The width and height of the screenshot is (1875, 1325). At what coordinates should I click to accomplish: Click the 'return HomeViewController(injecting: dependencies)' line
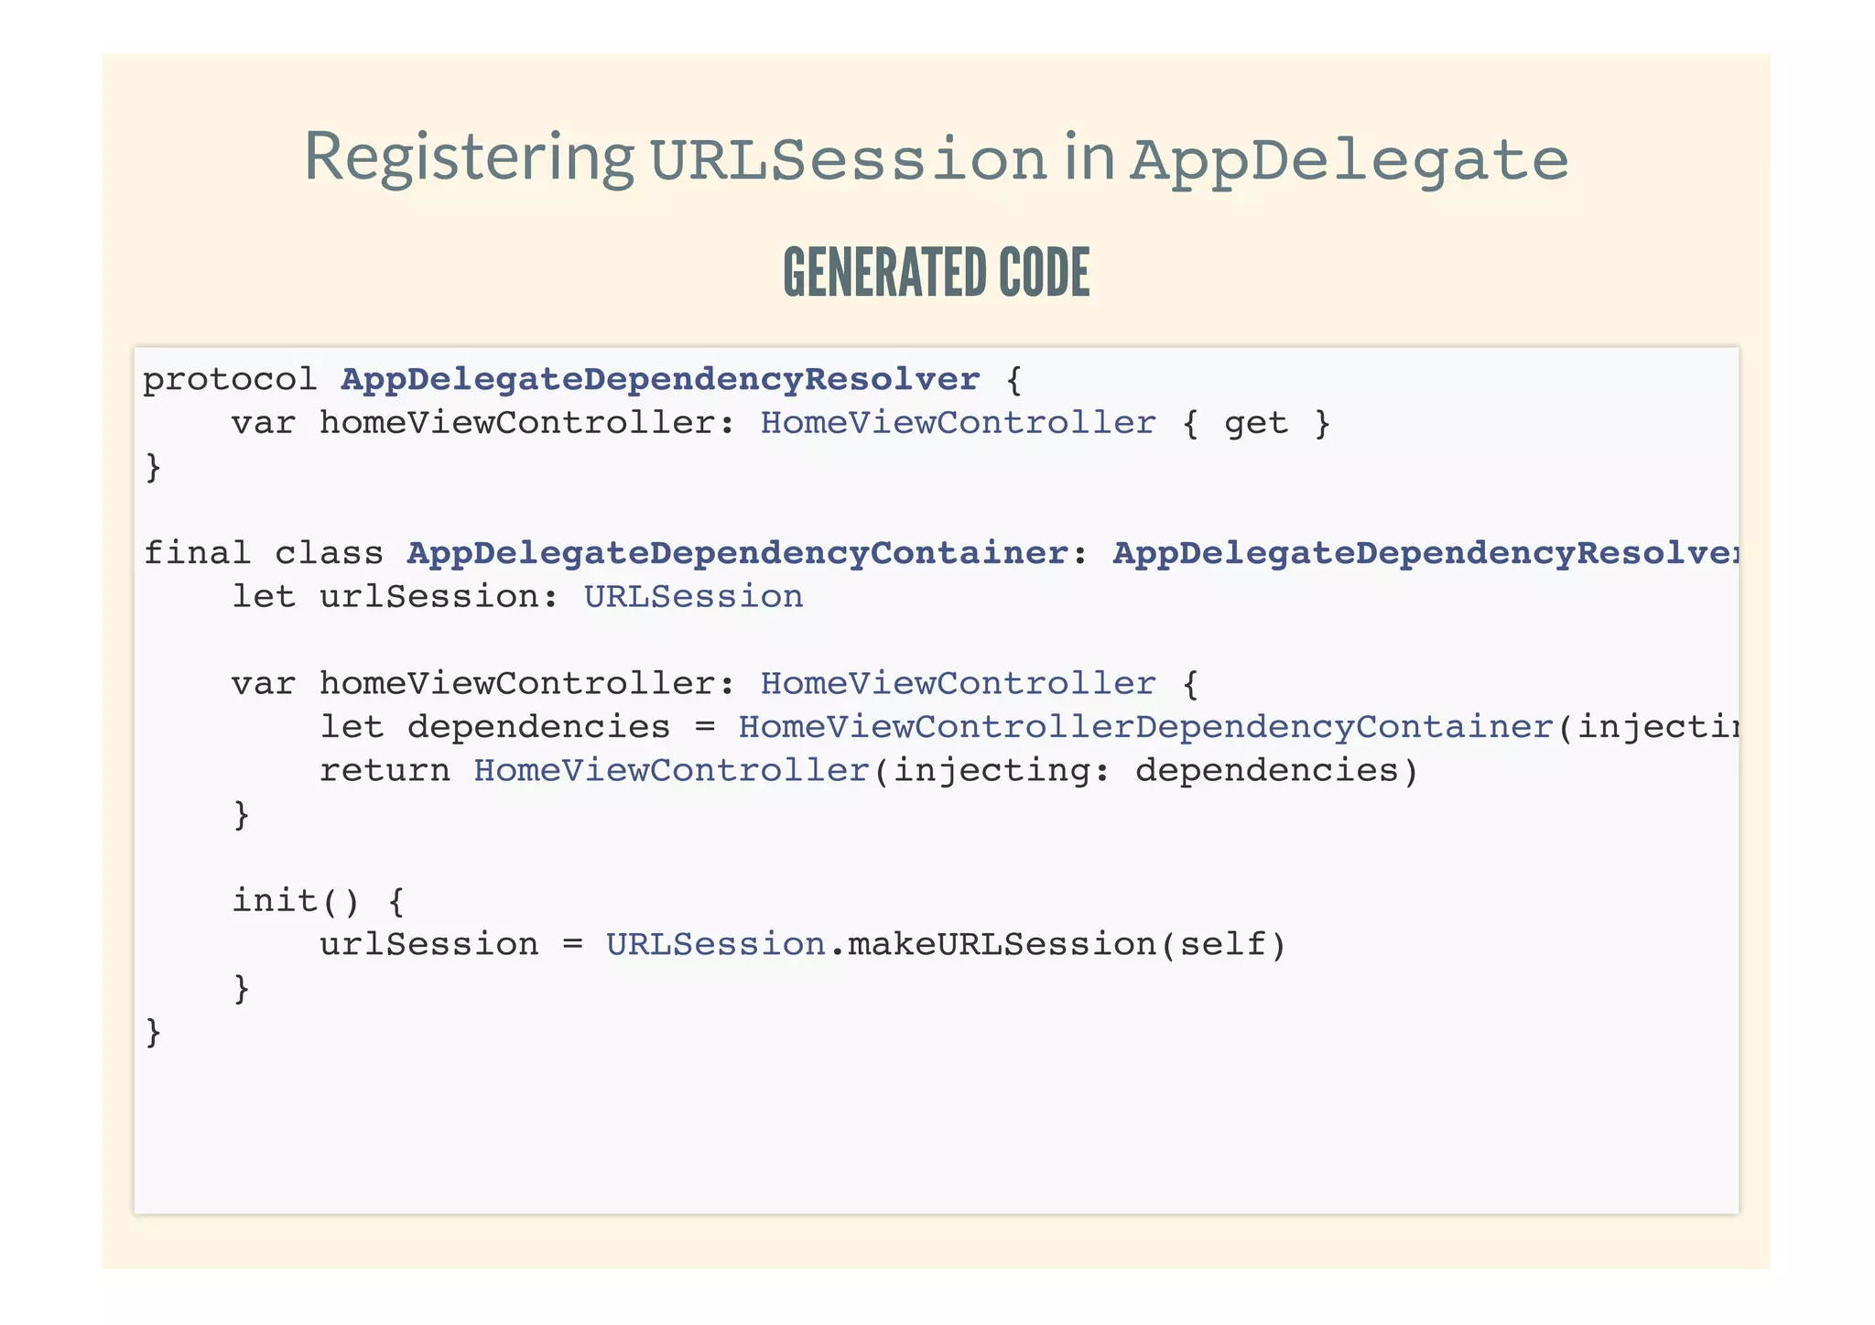(869, 771)
